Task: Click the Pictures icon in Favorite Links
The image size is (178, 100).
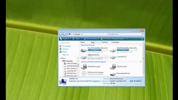Action: click(61, 49)
